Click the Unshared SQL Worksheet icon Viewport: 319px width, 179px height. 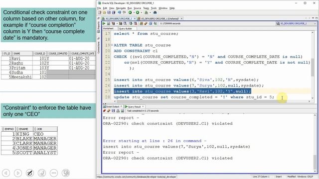(142, 23)
